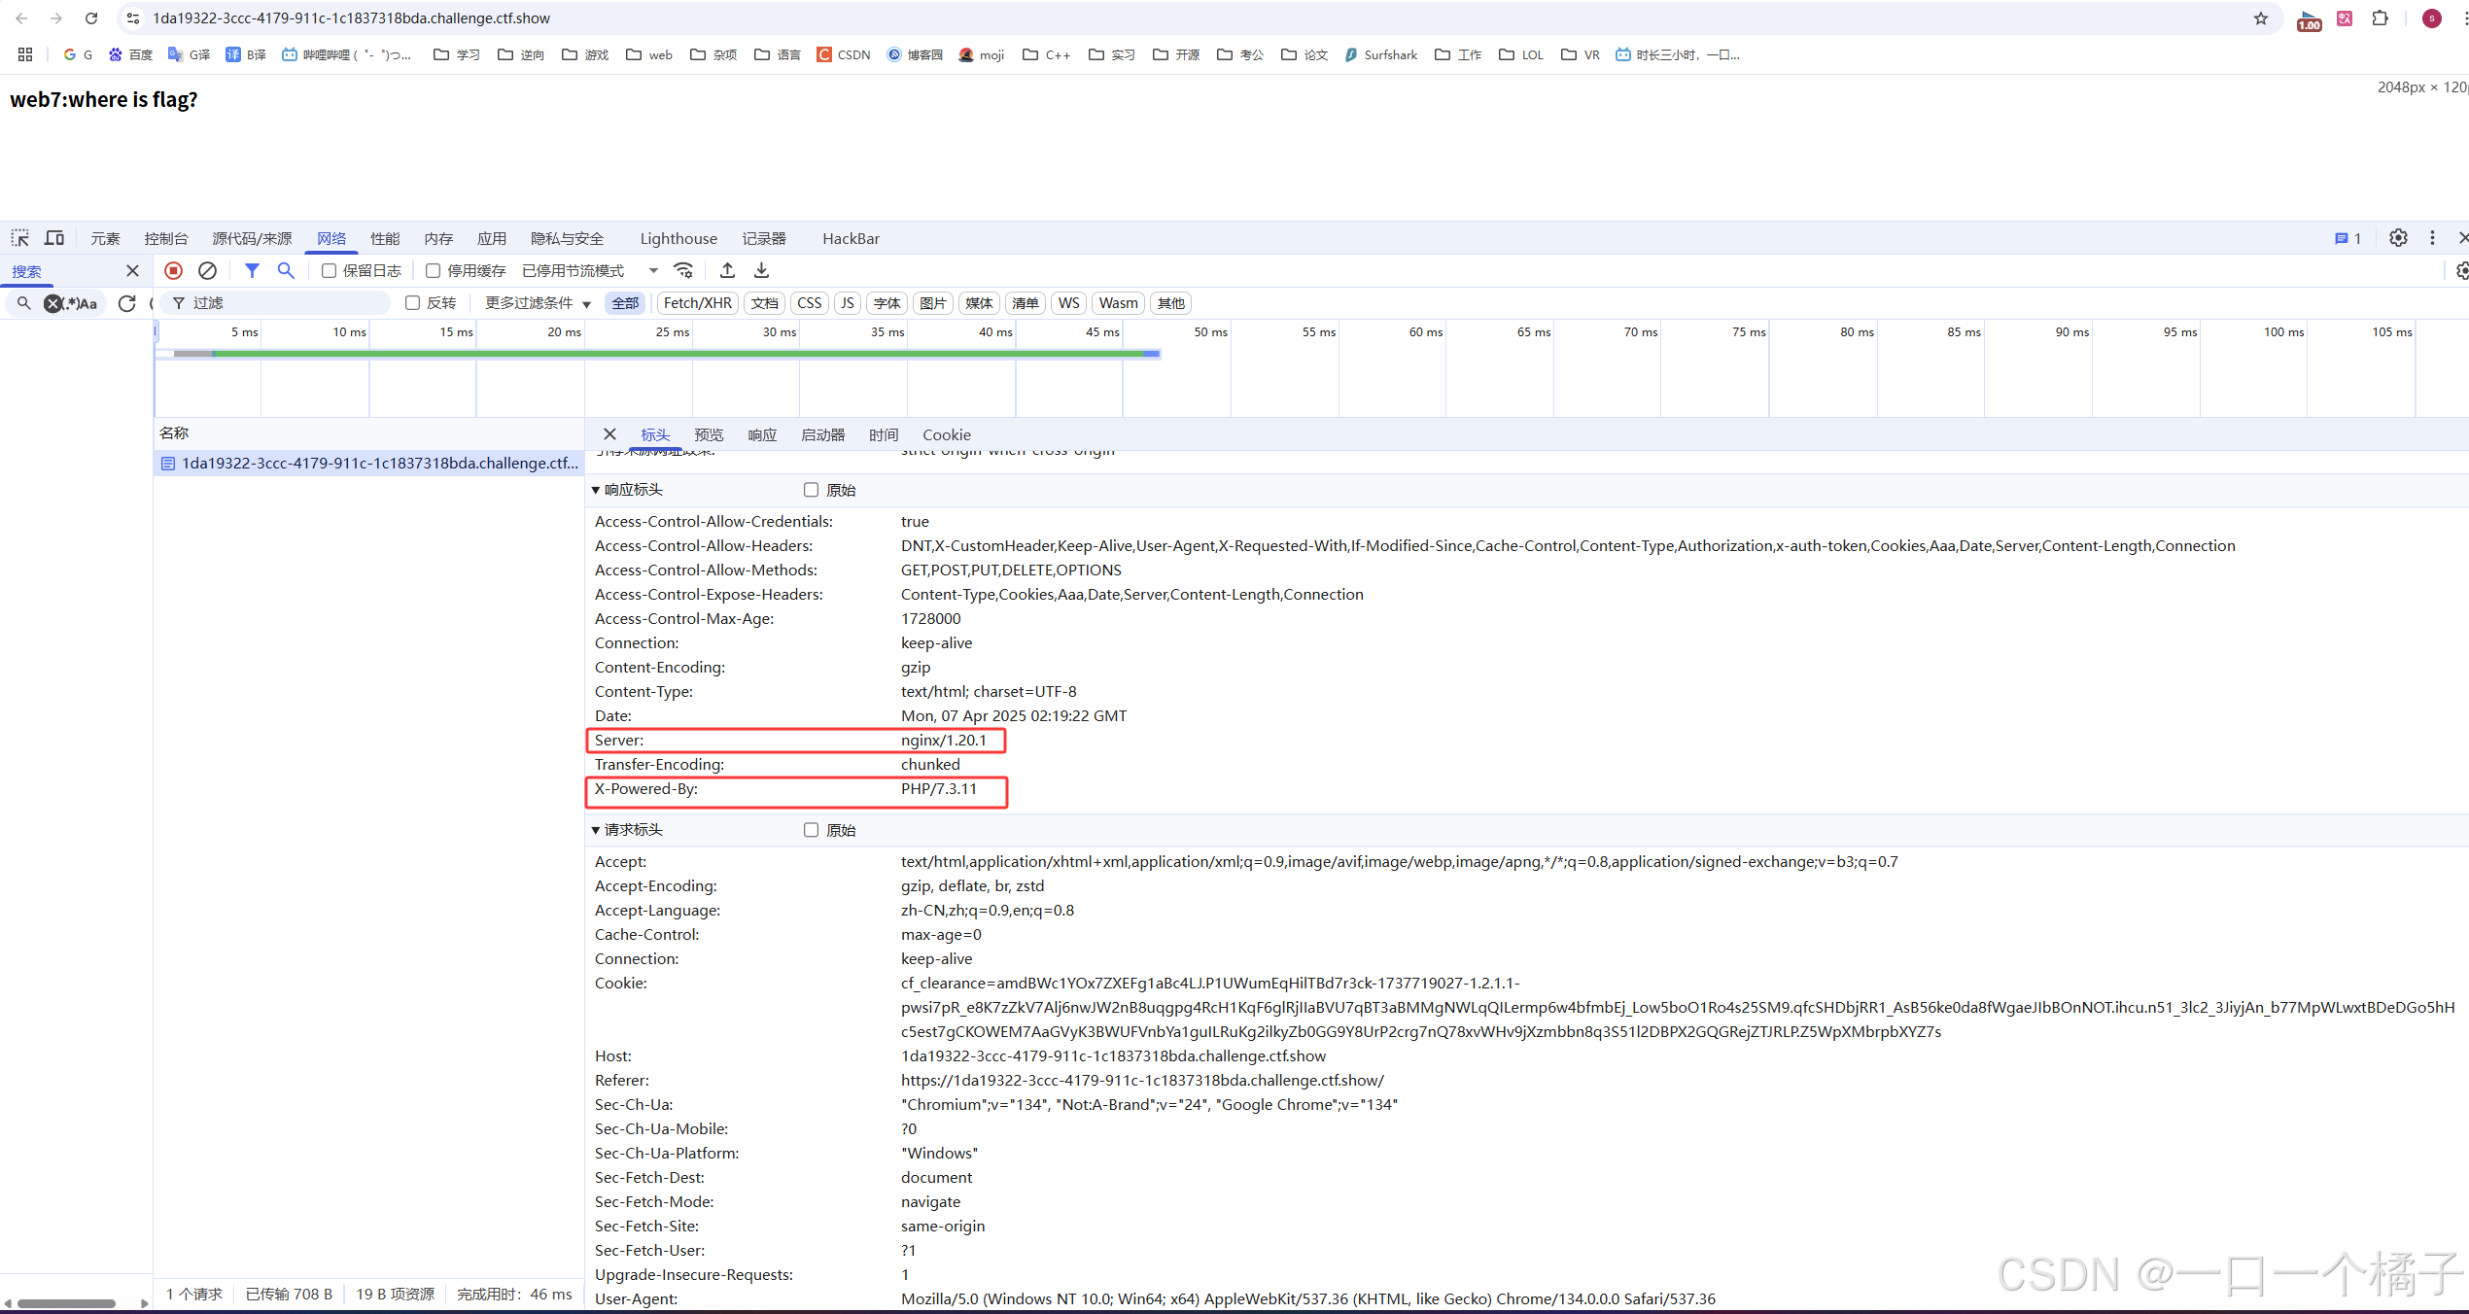2469x1314 pixels.
Task: Toggle the network filter funnel icon
Action: coord(252,270)
